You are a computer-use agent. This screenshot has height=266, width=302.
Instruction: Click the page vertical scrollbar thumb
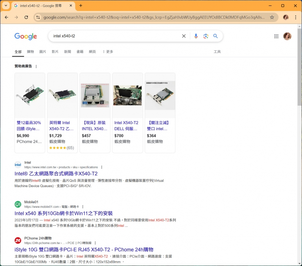299,67
